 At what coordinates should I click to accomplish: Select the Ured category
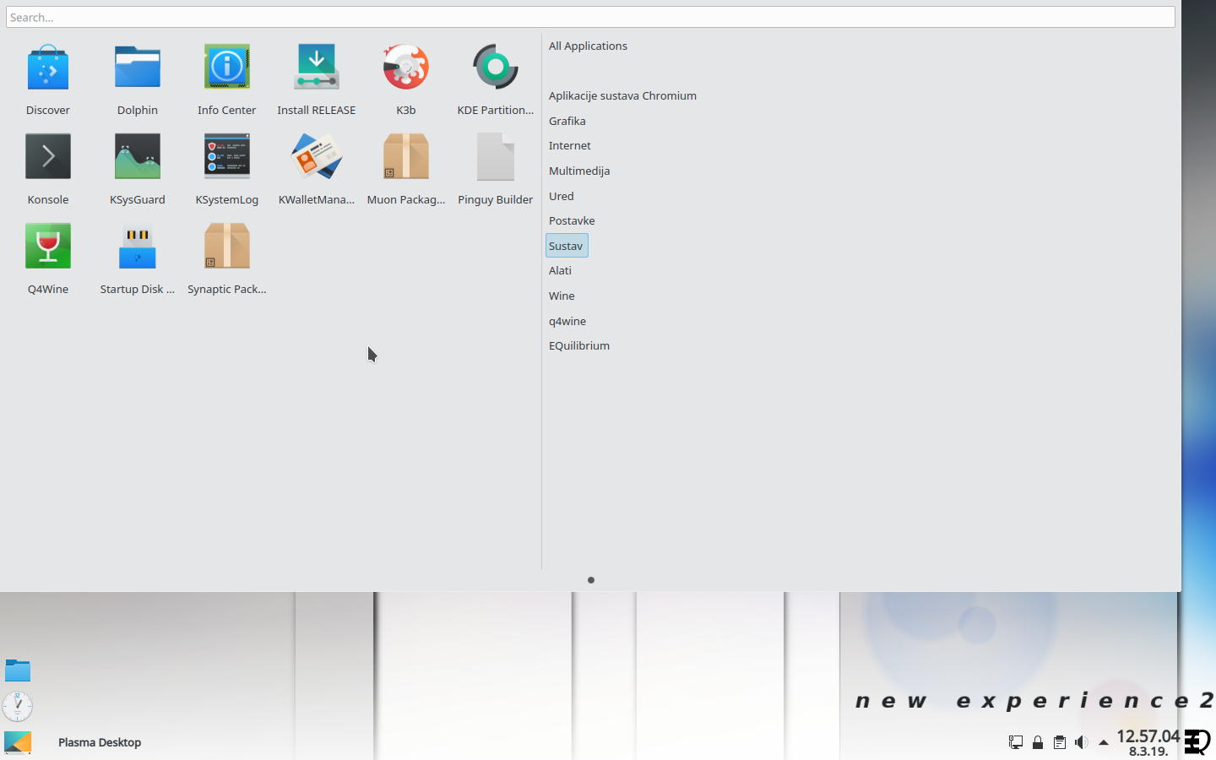[x=561, y=196]
